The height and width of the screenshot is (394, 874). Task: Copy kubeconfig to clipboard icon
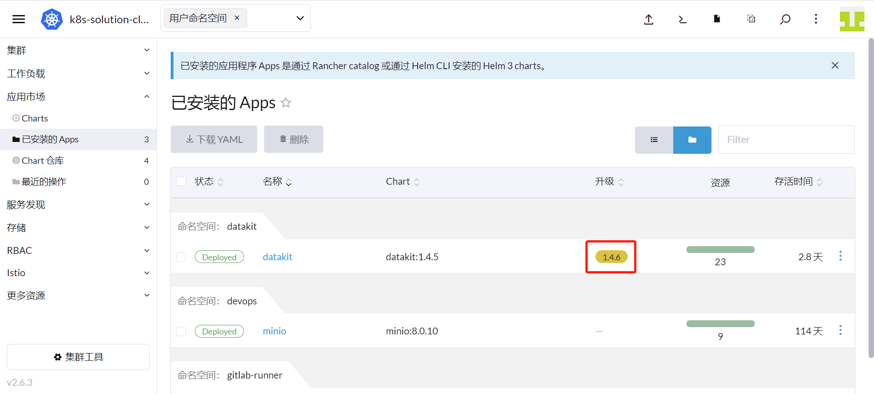(751, 19)
